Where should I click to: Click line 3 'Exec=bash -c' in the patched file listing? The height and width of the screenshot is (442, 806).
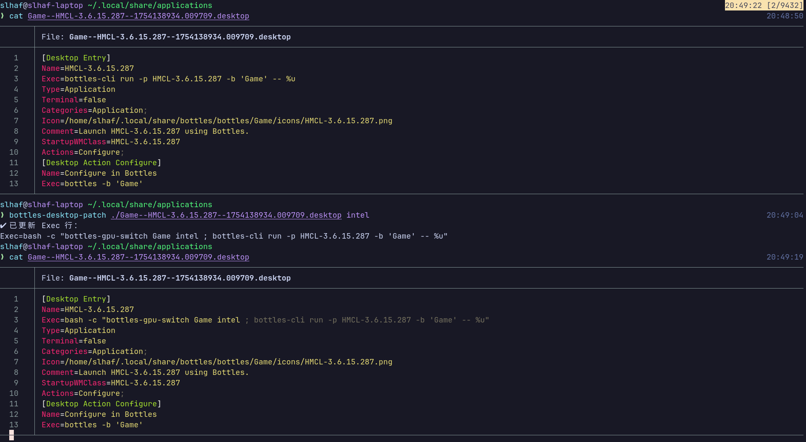click(x=265, y=320)
